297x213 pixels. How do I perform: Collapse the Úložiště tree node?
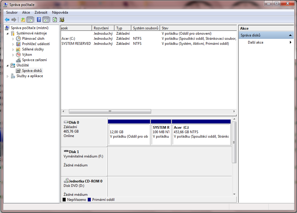click(x=8, y=65)
